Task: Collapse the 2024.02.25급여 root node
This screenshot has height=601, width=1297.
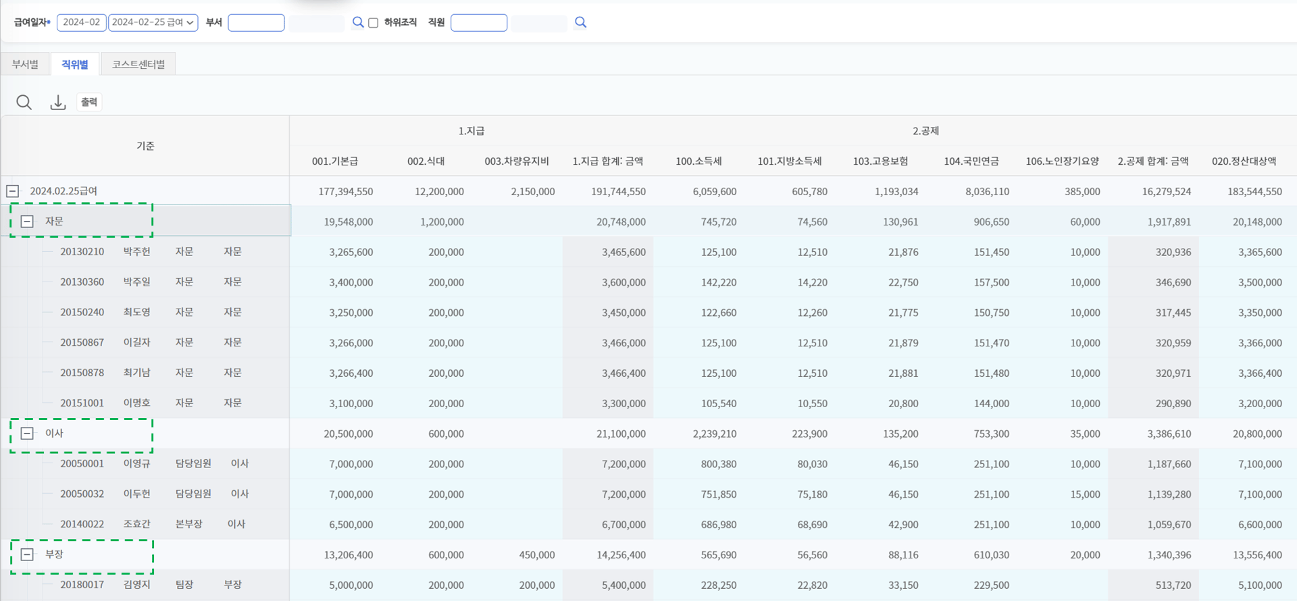Action: pyautogui.click(x=12, y=191)
